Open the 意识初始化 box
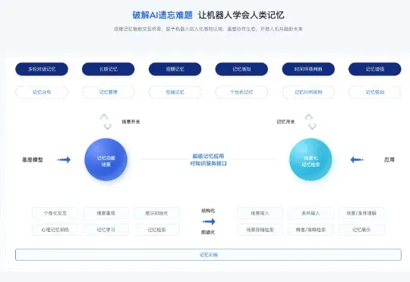This screenshot has width=410, height=282. [156, 213]
